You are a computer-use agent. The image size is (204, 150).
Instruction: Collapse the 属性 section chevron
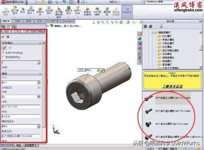pyautogui.click(x=40, y=74)
